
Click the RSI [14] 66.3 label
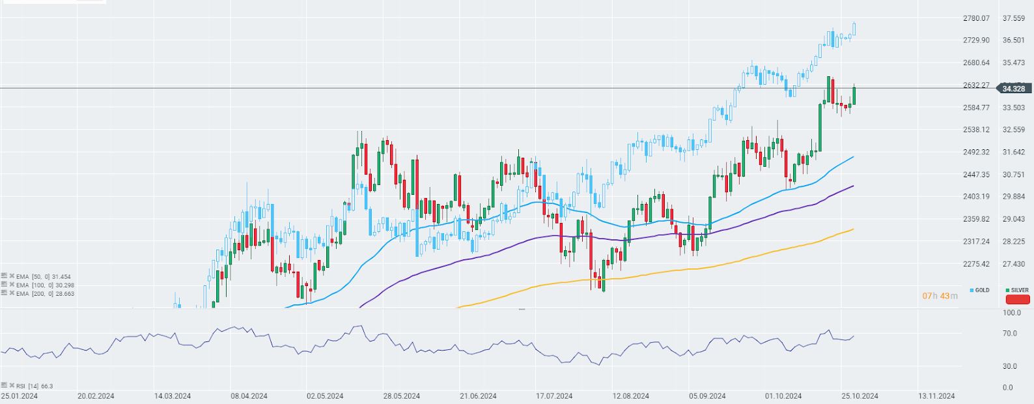(x=35, y=386)
